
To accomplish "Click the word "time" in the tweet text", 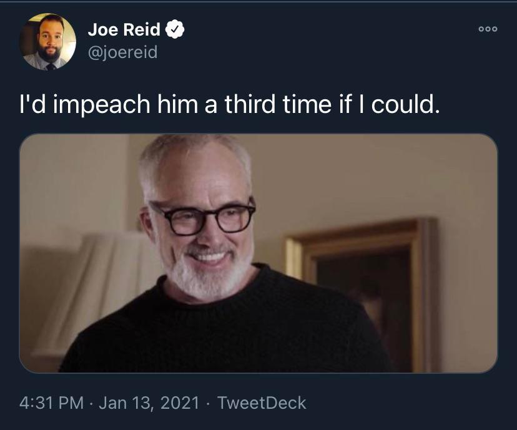I will [x=310, y=105].
